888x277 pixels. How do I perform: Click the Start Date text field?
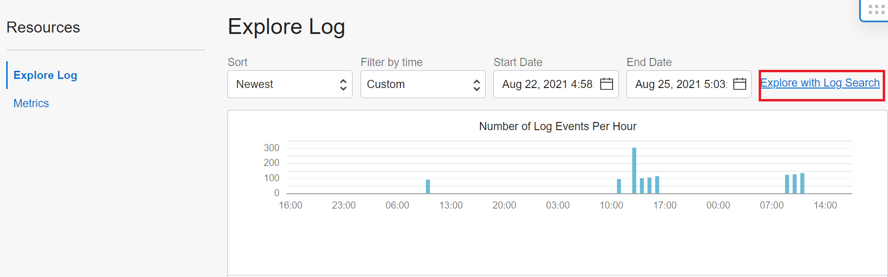(547, 84)
